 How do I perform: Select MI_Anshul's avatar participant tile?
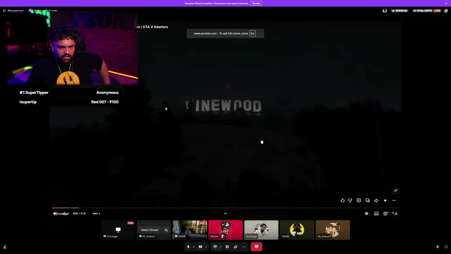tap(333, 230)
